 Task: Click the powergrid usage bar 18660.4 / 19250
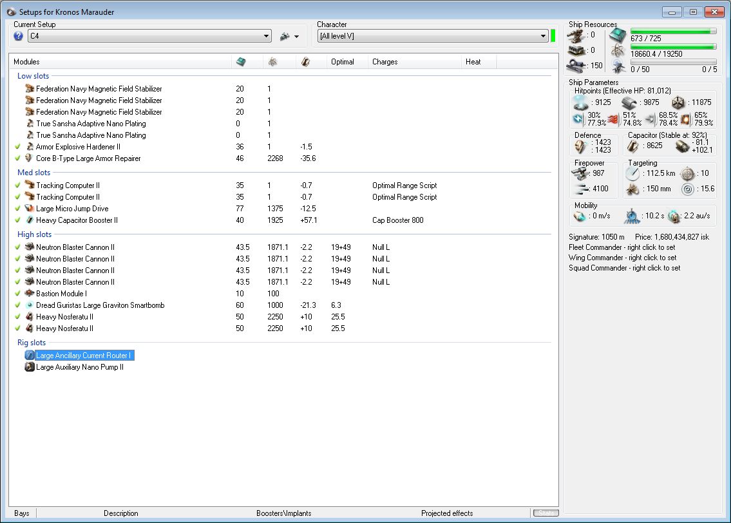(673, 46)
